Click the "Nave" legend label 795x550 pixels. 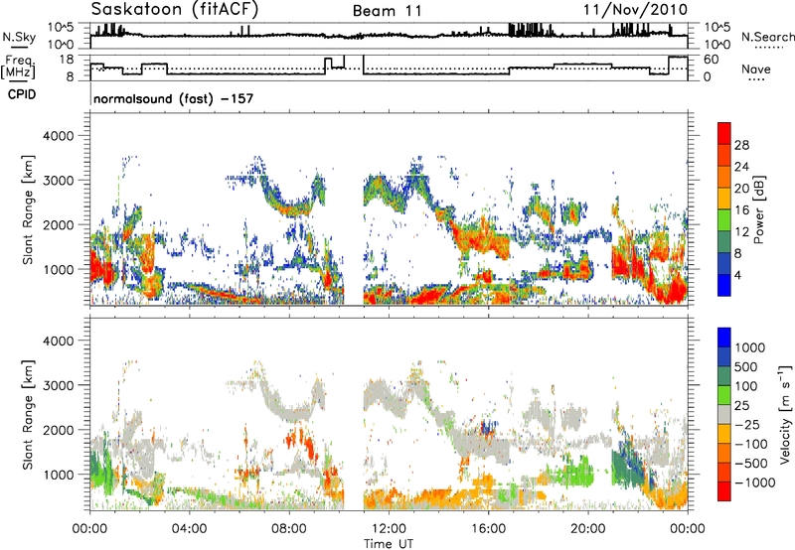(x=756, y=69)
